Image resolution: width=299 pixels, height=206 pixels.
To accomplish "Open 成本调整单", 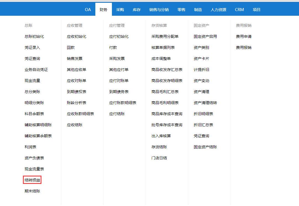I will click(161, 59).
